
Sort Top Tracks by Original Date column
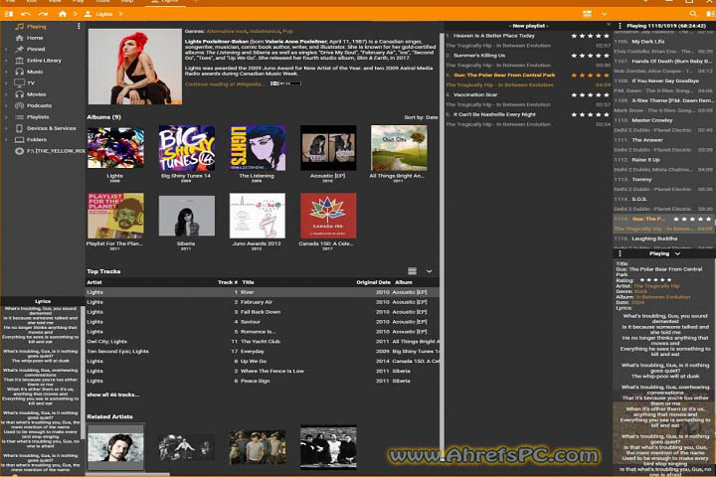(373, 282)
